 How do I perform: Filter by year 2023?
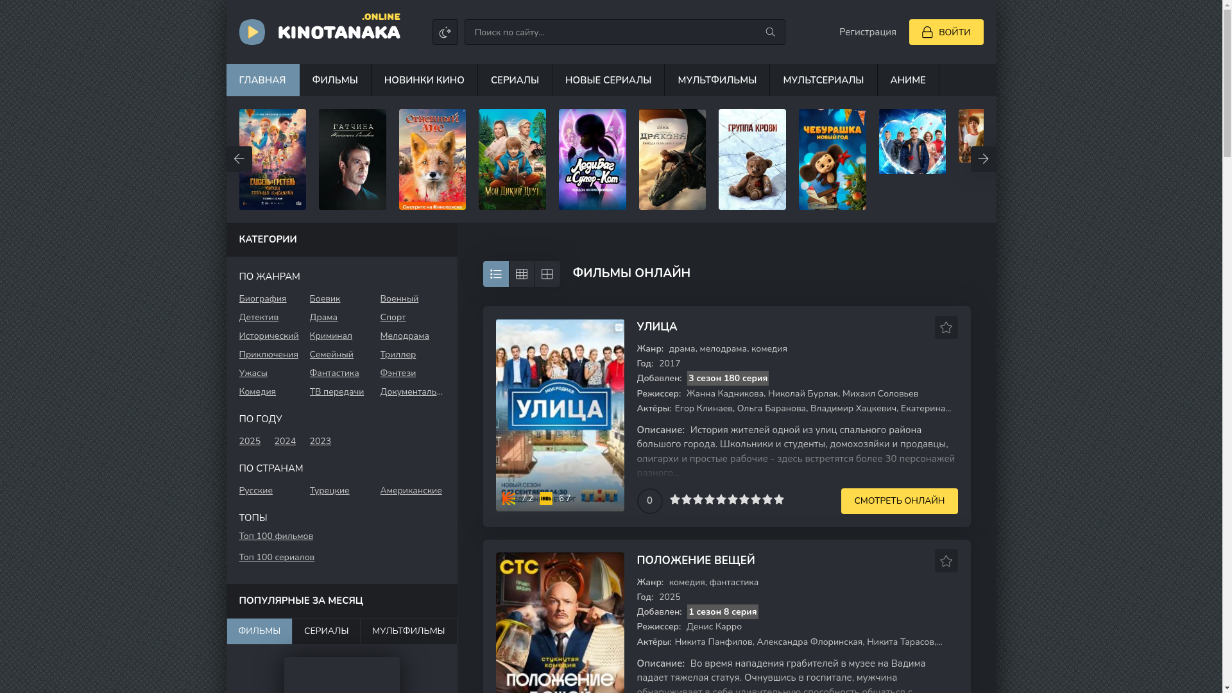[x=320, y=441]
